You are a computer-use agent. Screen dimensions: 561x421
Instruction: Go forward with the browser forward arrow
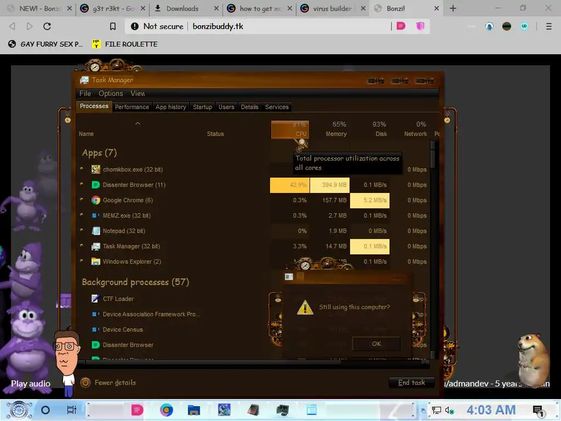[30, 26]
